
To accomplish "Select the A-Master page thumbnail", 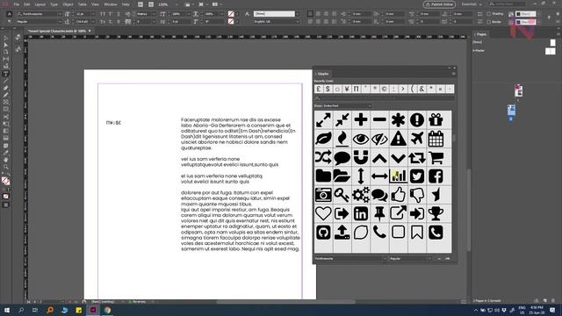I will pos(551,51).
